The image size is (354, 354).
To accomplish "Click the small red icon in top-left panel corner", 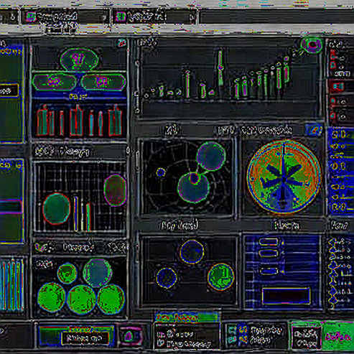I will point(122,43).
